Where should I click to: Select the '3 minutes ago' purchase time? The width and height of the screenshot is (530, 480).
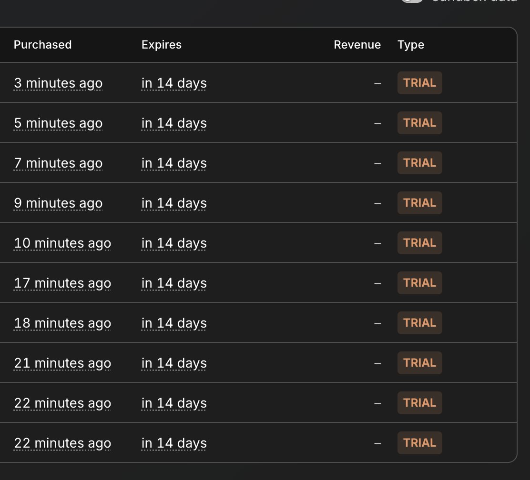(x=58, y=83)
